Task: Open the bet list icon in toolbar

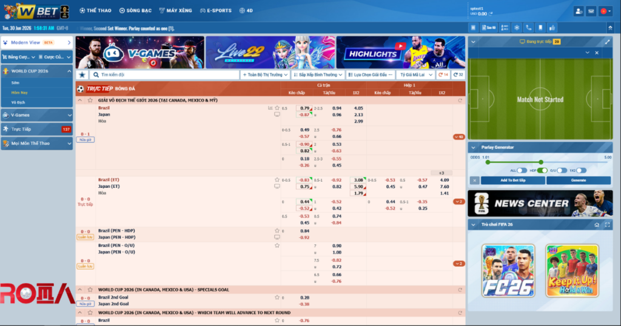Action: pyautogui.click(x=473, y=28)
